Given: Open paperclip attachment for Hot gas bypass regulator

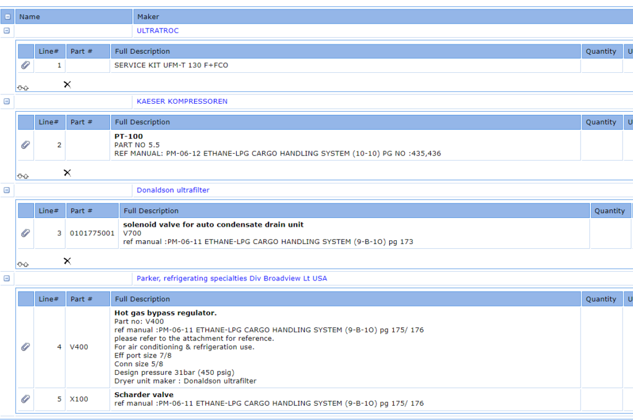Looking at the screenshot, I should 25,346.
